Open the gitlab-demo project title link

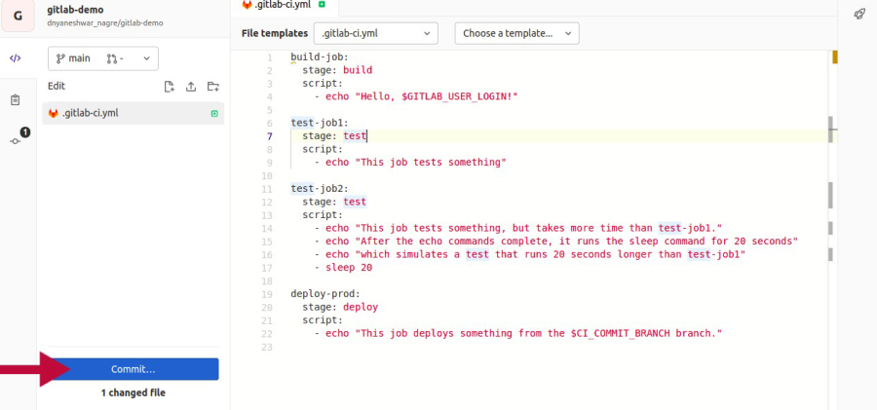point(77,9)
